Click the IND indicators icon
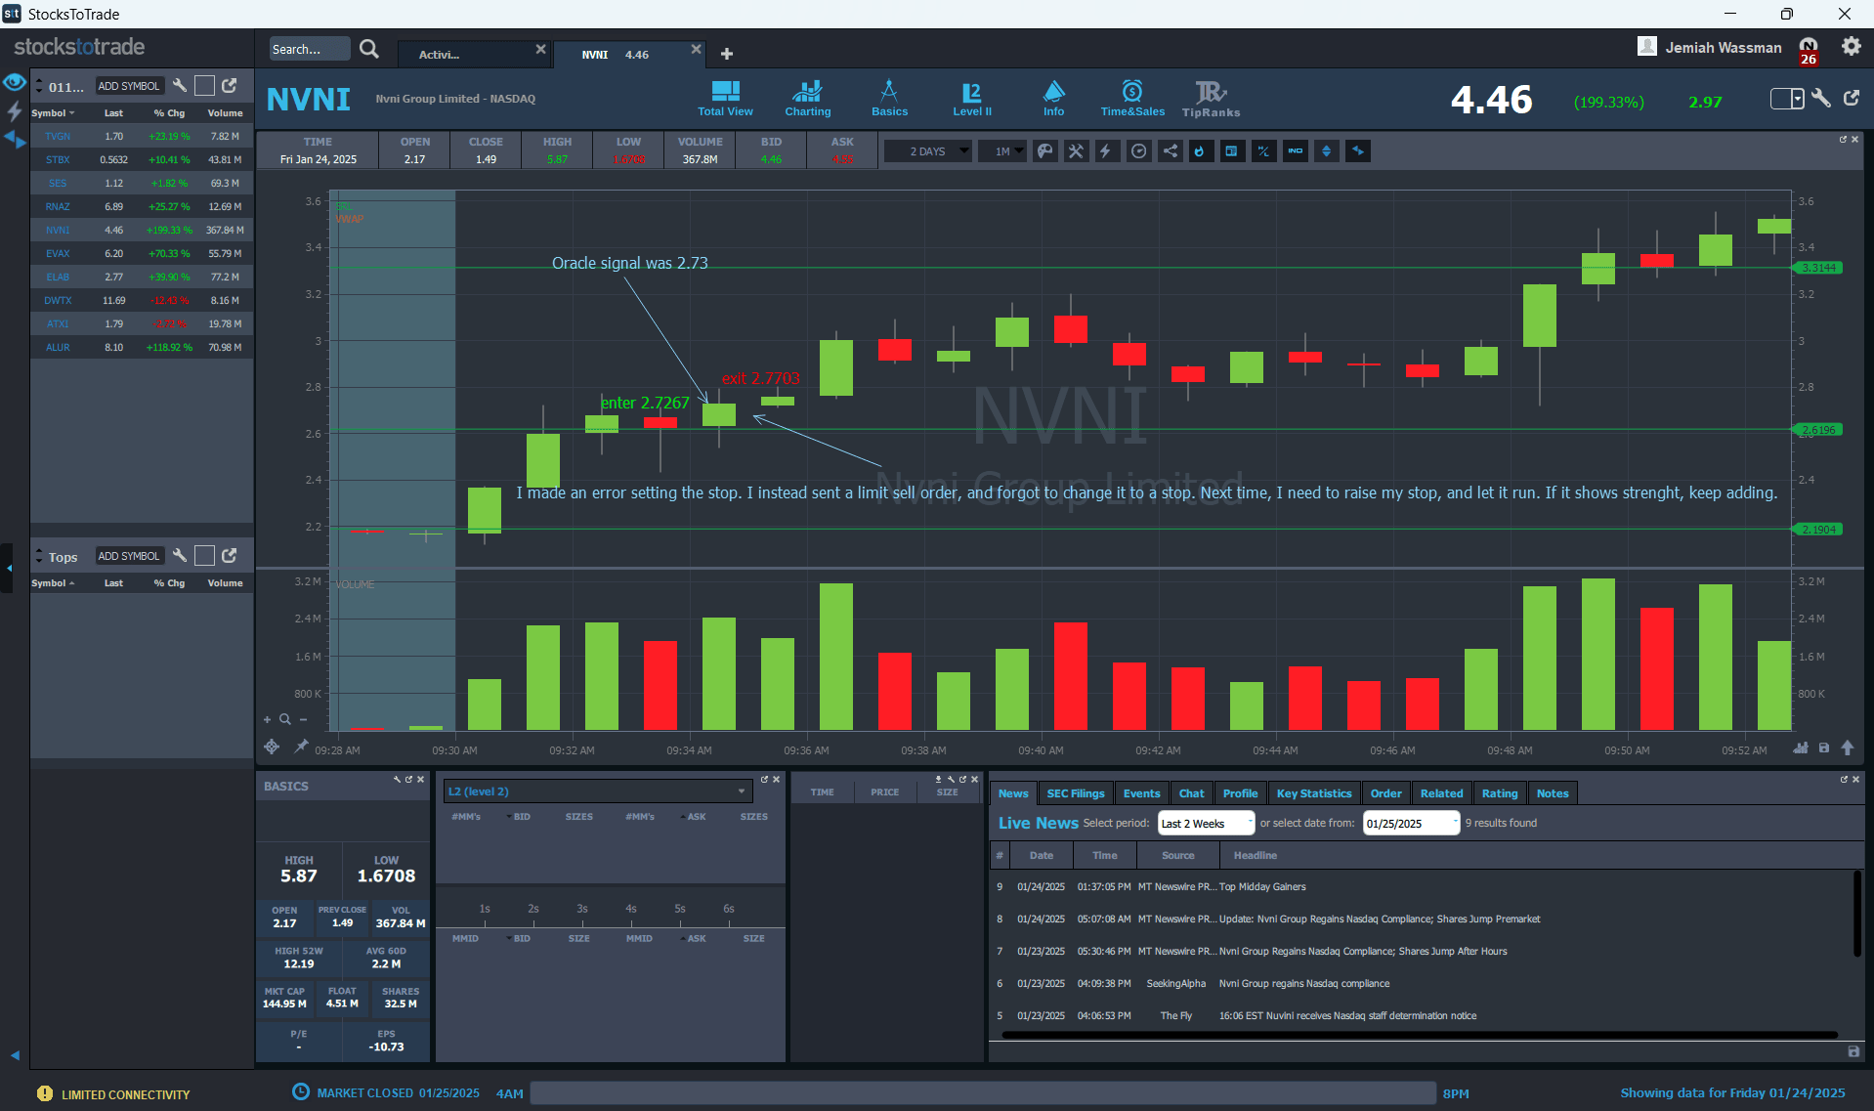This screenshot has height=1111, width=1874. tap(1295, 151)
